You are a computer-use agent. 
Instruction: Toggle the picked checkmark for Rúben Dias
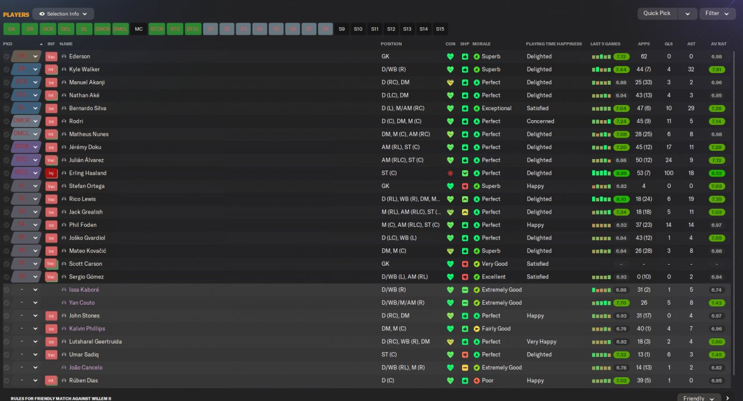(6, 381)
